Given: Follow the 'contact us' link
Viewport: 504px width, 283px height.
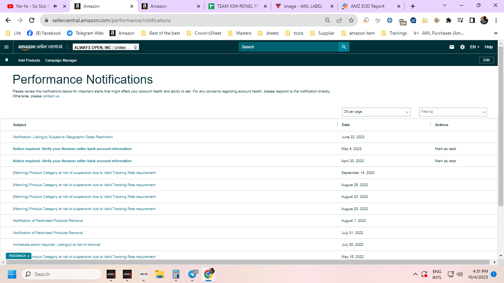Looking at the screenshot, I should tap(51, 96).
